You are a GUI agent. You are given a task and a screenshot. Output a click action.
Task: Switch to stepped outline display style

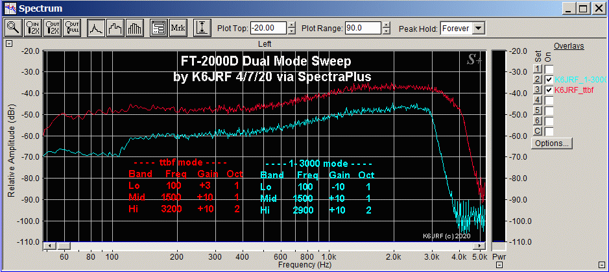(x=115, y=27)
